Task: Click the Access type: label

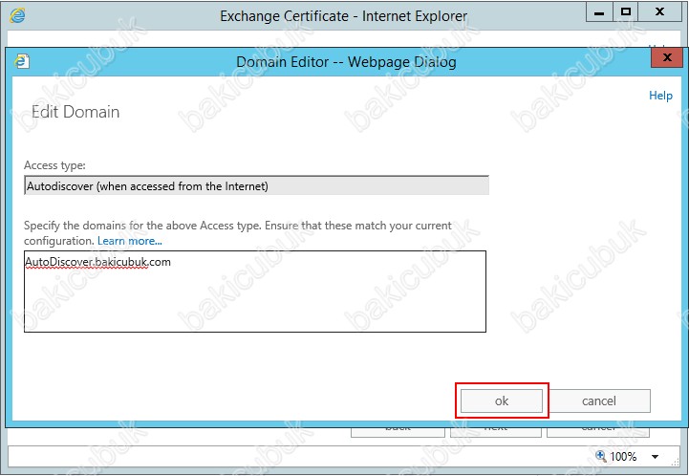Action: coord(54,165)
